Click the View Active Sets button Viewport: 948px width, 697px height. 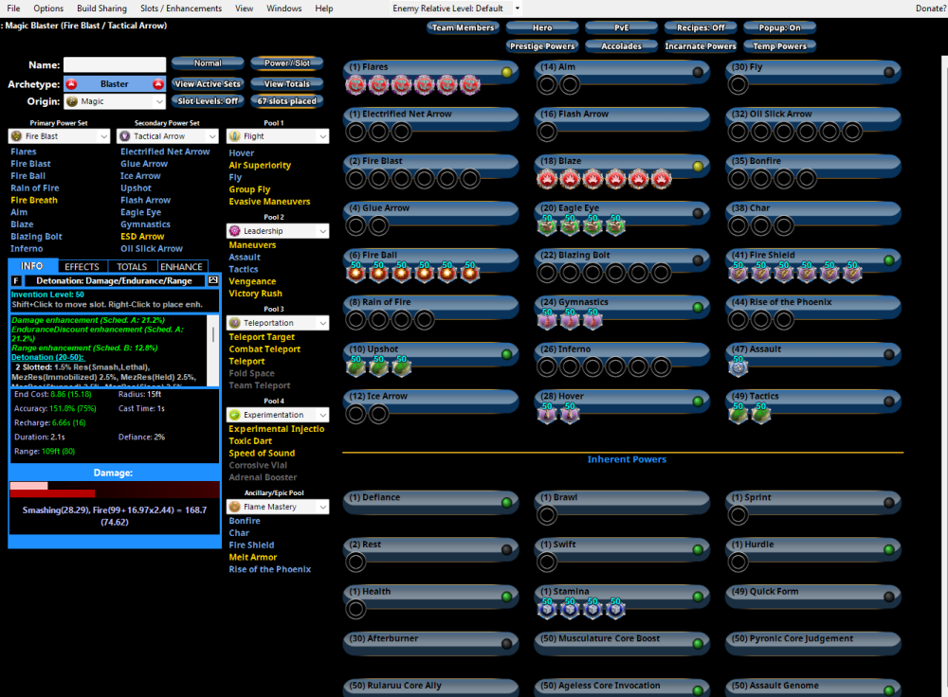[208, 84]
